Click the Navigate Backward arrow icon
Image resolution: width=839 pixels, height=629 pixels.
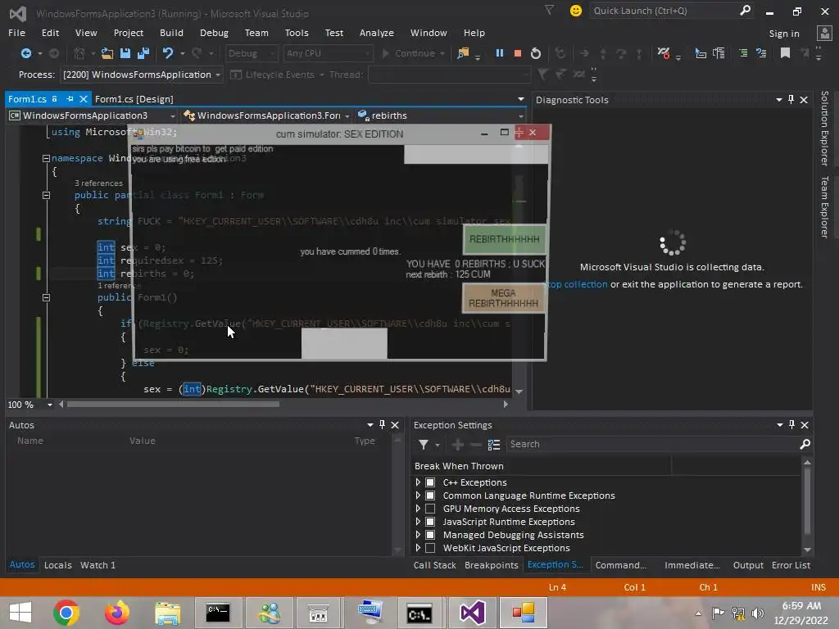click(x=25, y=53)
